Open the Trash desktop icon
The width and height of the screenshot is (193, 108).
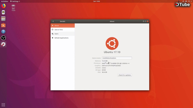13,8
